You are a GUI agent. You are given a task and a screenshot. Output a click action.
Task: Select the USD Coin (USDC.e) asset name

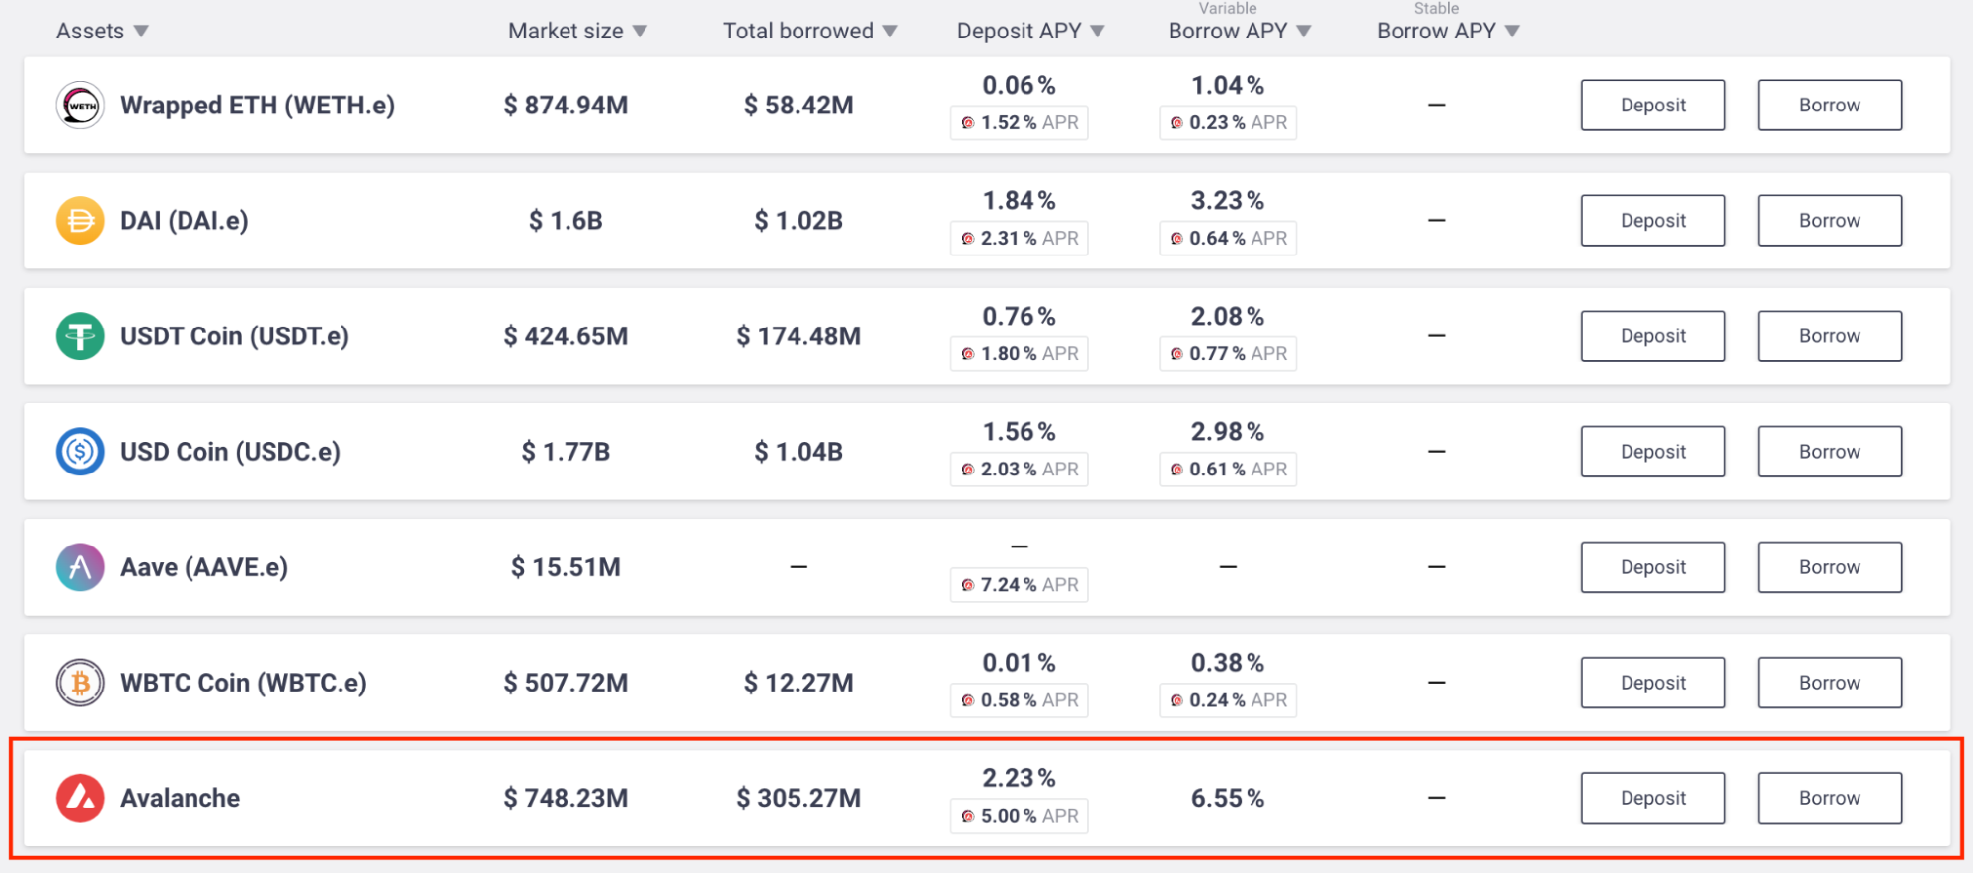pos(230,451)
